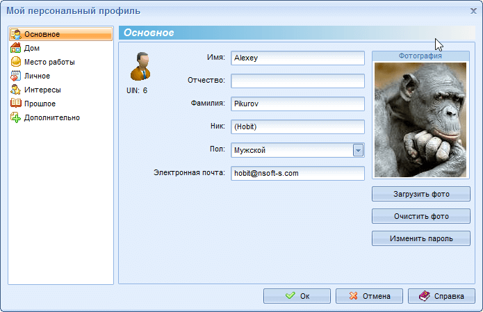Click the Интересы people icon
This screenshot has height=312, width=483.
[x=16, y=90]
